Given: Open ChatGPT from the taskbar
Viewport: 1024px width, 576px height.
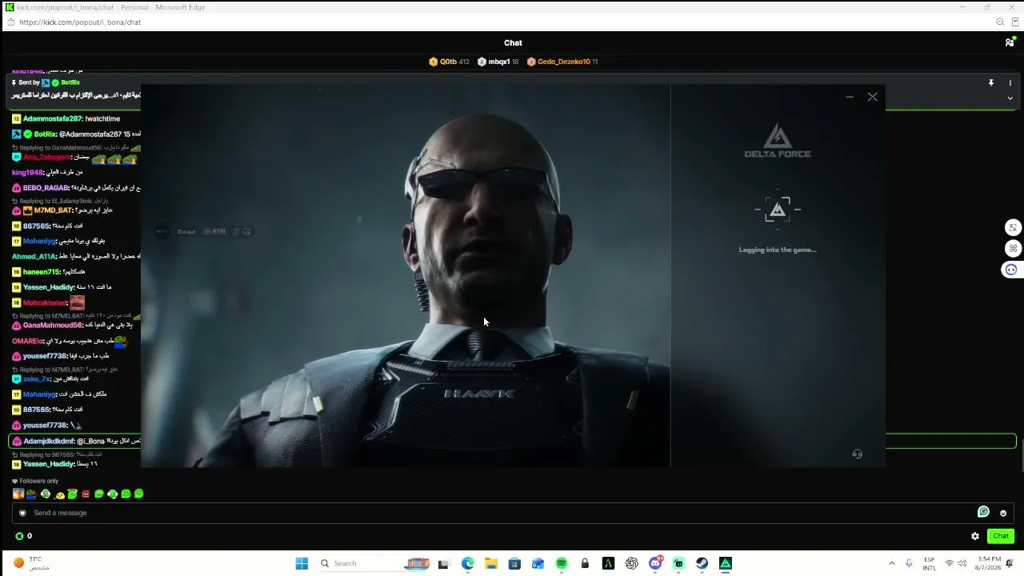Looking at the screenshot, I should (632, 563).
